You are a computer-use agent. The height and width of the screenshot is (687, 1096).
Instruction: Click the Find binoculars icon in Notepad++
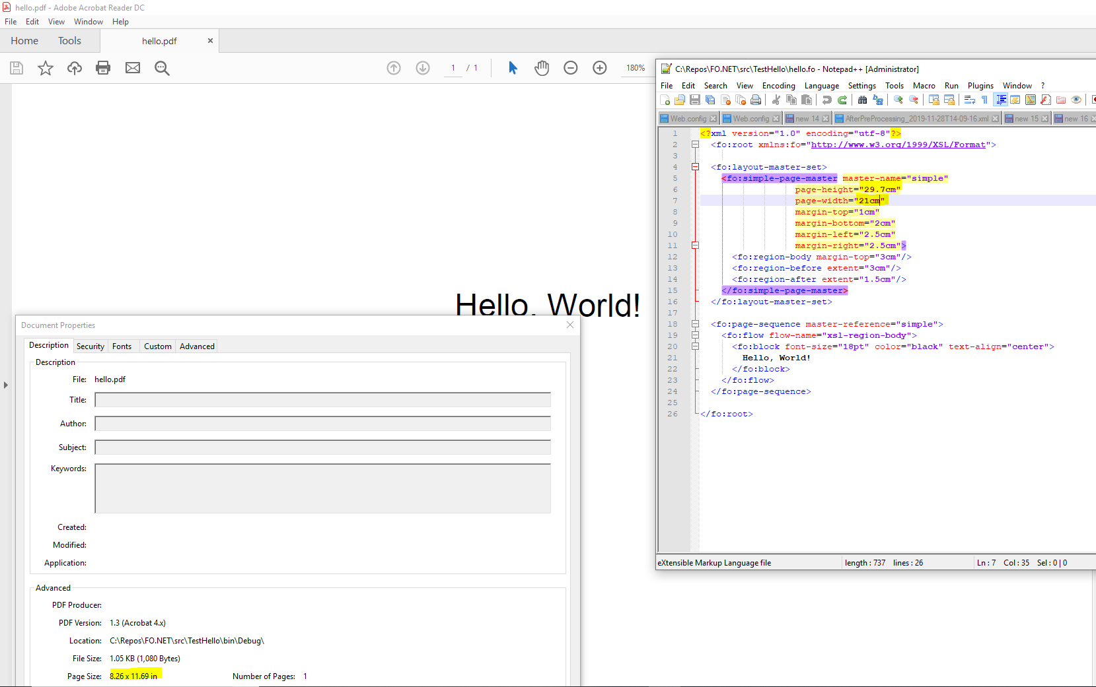tap(862, 100)
